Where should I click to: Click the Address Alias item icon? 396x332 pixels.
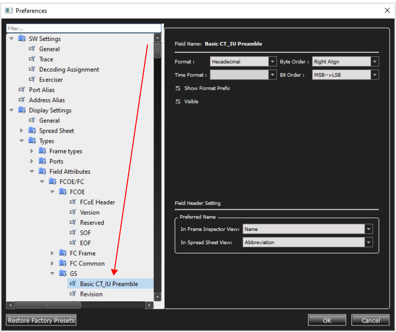pos(22,100)
